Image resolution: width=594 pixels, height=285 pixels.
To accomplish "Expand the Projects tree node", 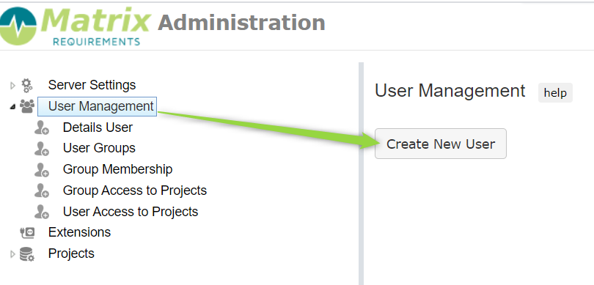I will click(x=12, y=254).
